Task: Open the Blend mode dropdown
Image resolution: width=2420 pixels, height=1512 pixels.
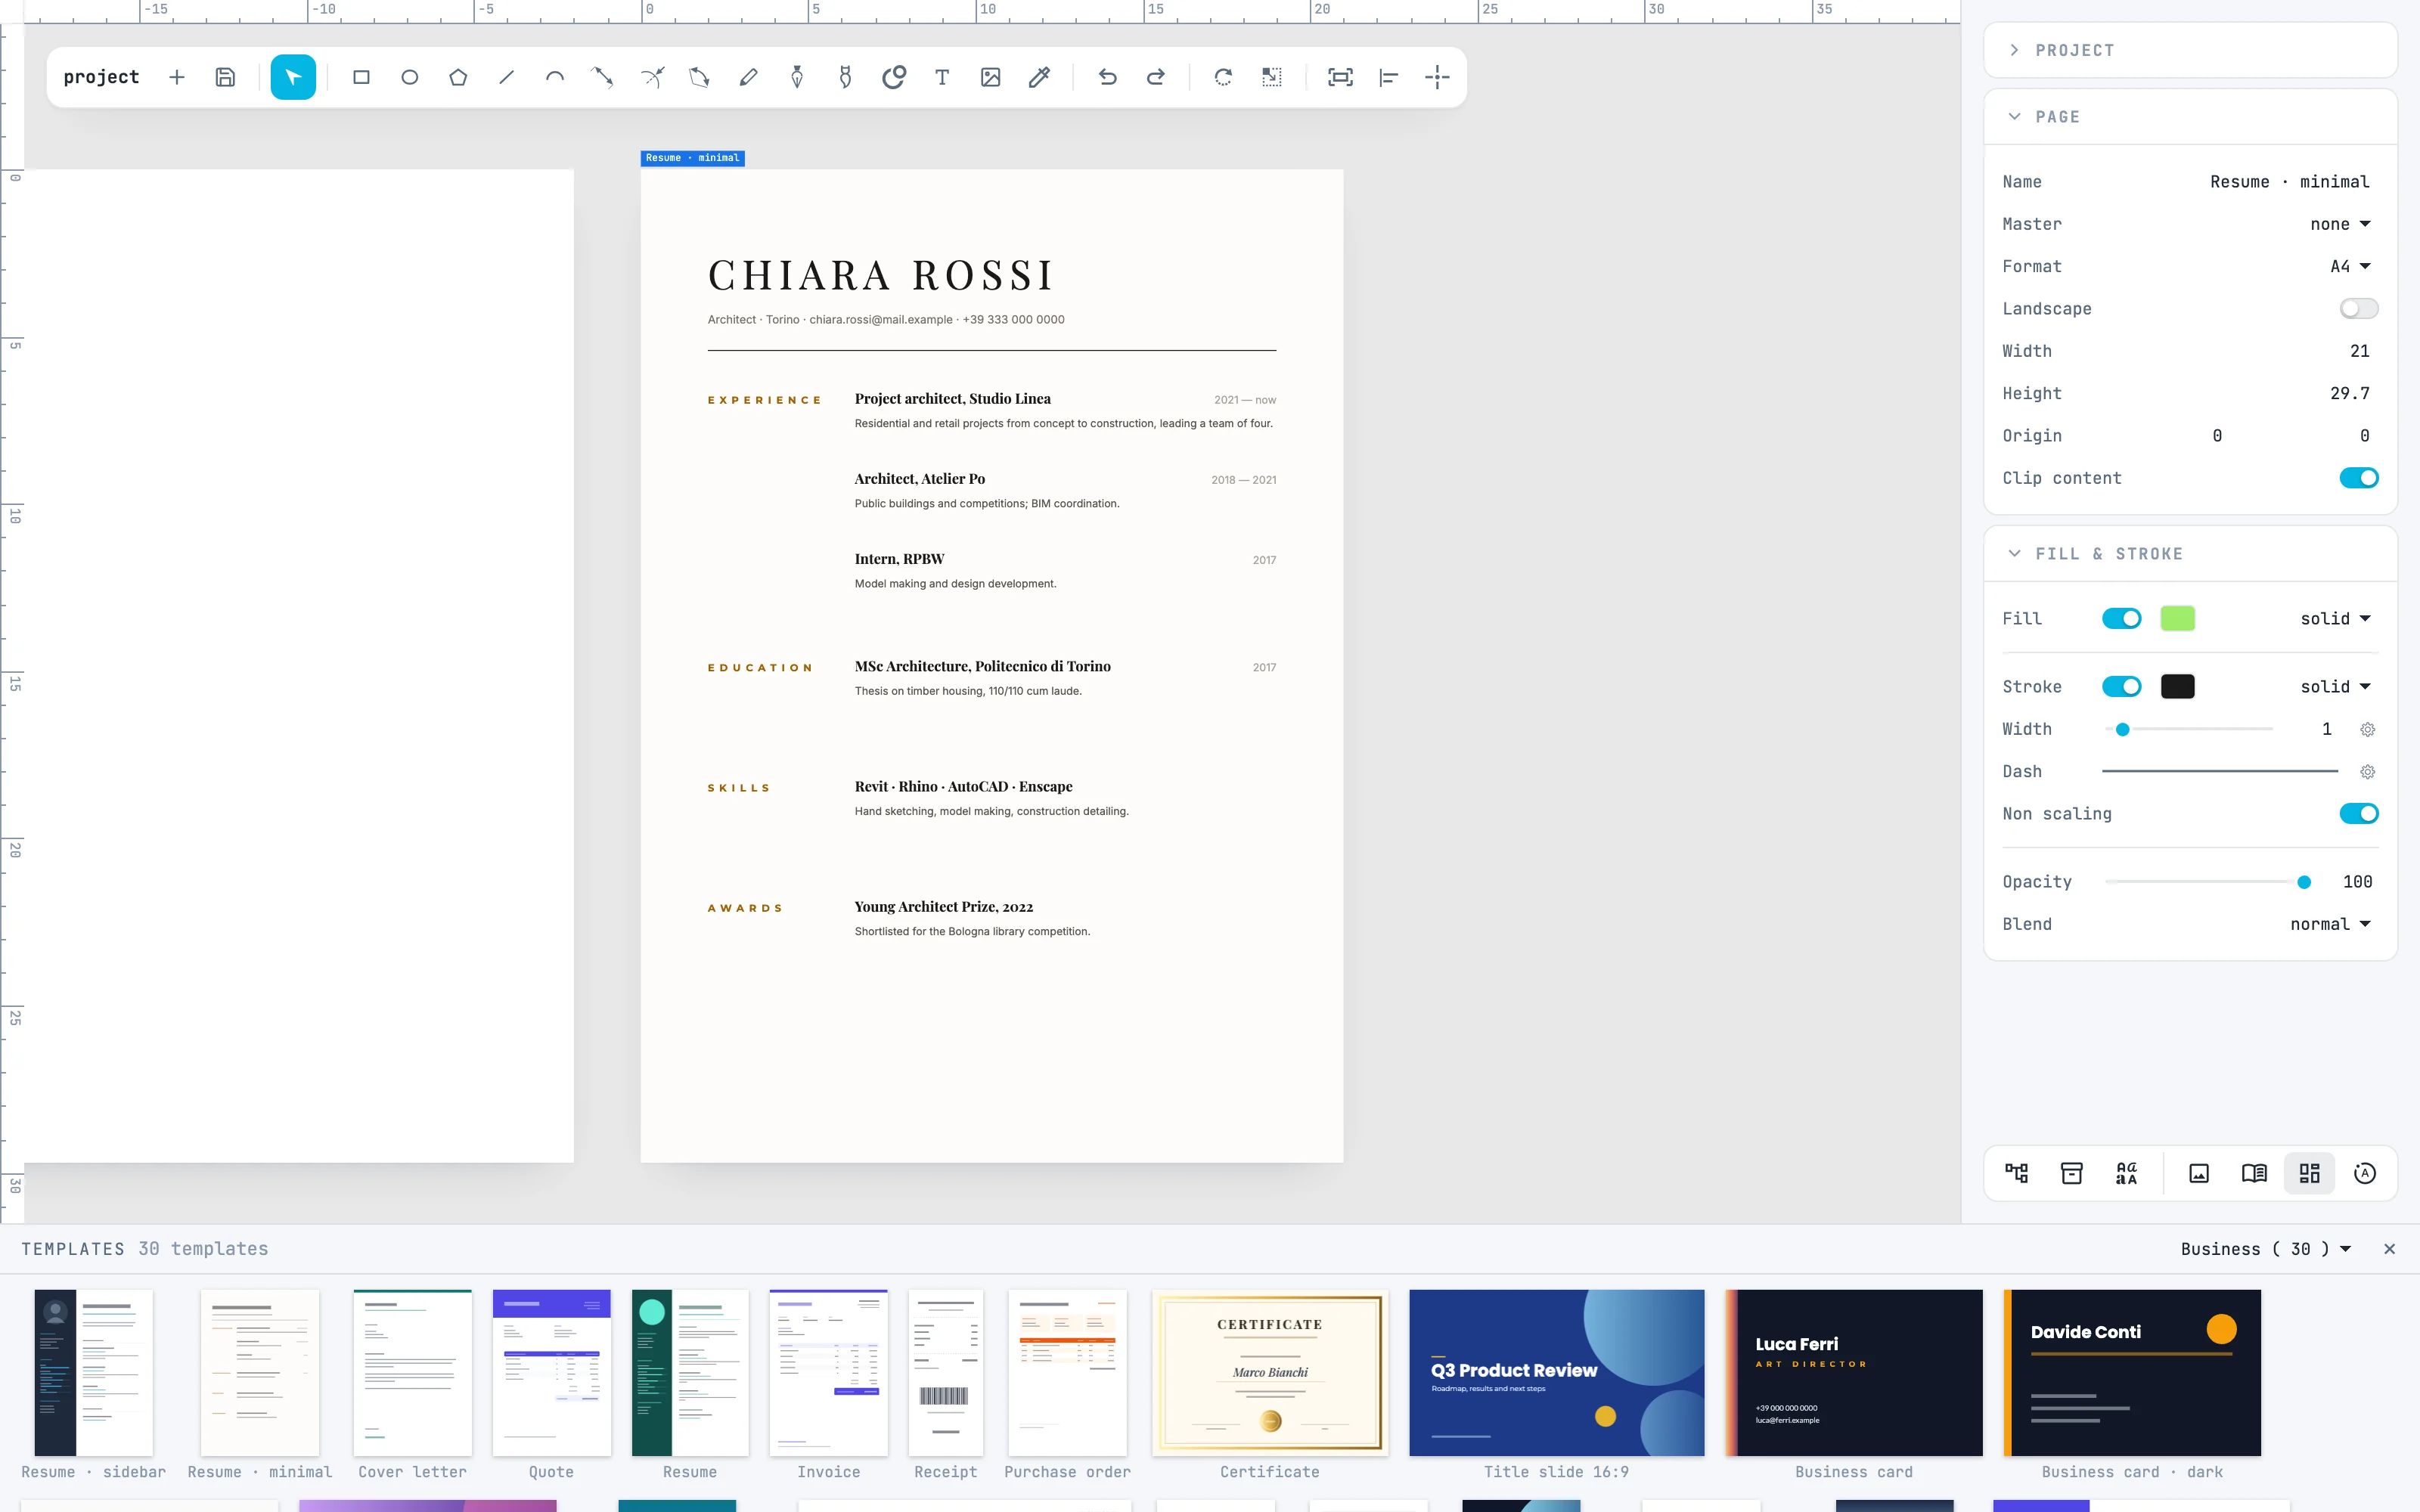Action: point(2331,924)
